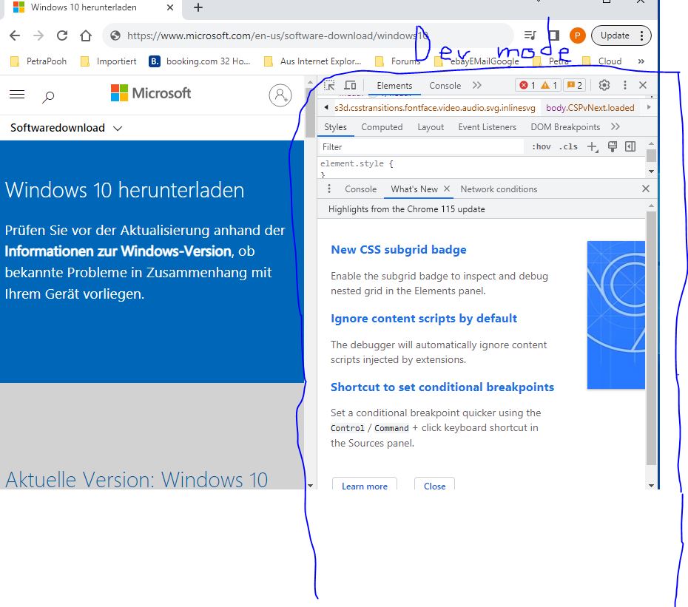Viewport: 688px width, 607px height.
Task: Reload the page with the refresh icon
Action: point(62,35)
